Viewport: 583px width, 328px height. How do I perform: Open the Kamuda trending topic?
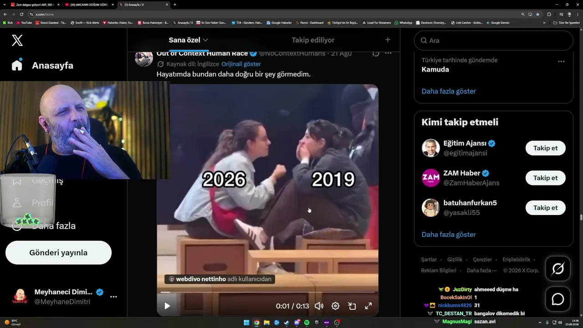coord(435,70)
